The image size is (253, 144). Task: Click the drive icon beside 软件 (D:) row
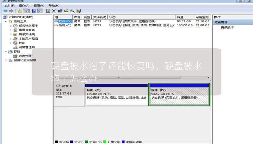coord(56,21)
